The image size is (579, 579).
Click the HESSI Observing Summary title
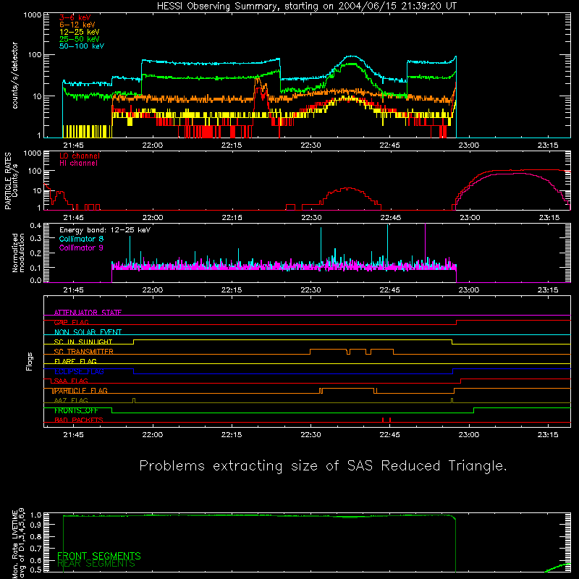(306, 6)
